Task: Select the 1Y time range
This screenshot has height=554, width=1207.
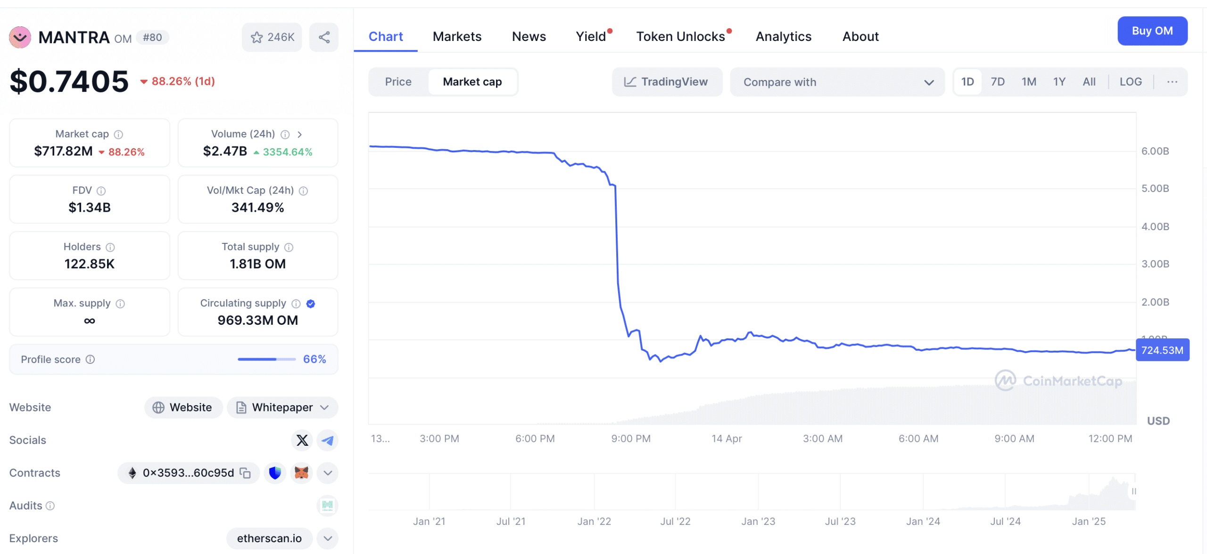Action: [x=1059, y=82]
